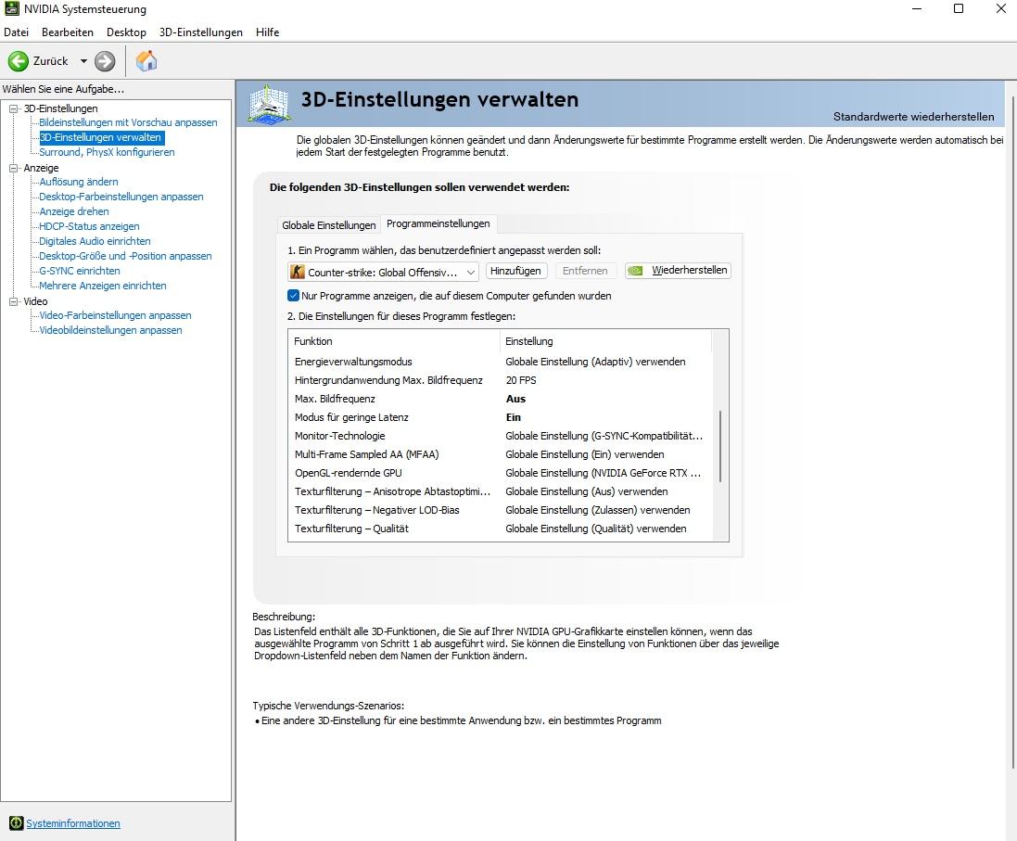Open Videobildeinstellungen anpassen

click(110, 330)
